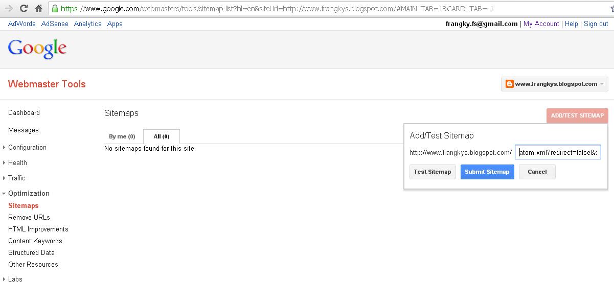Open My Account link

click(541, 24)
